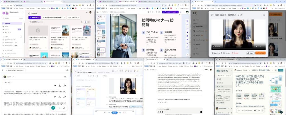Click Copy link in the D-ID dialog

point(216,53)
